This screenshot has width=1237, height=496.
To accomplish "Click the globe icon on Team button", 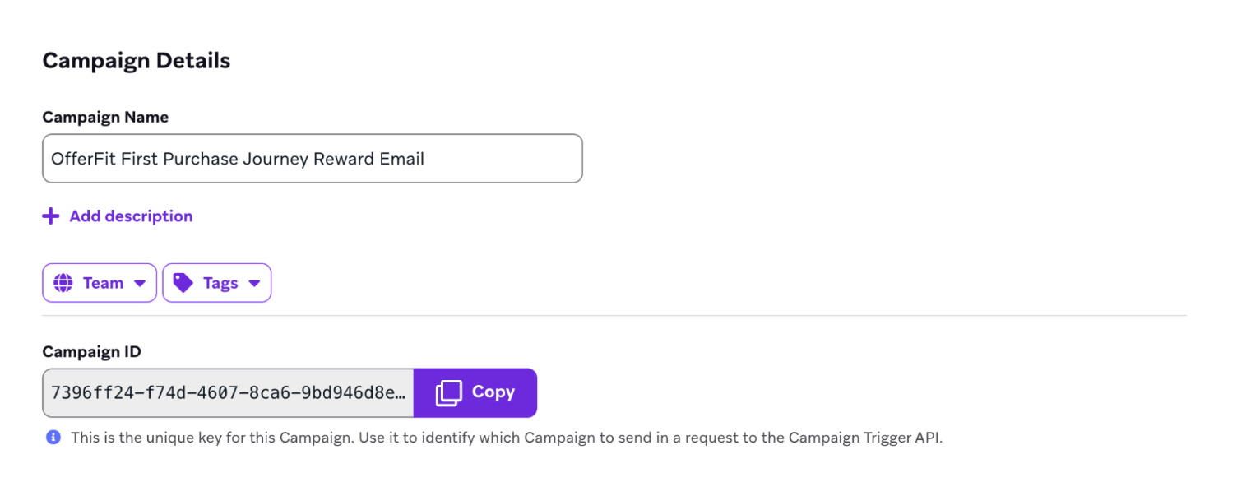I will (63, 283).
